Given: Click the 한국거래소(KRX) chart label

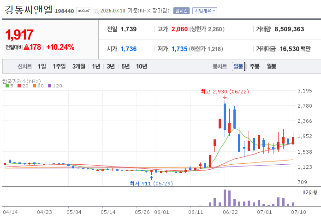Looking at the screenshot, I should coord(22,81).
